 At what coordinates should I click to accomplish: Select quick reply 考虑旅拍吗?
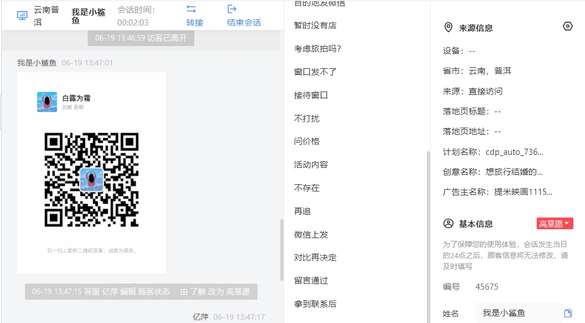[317, 48]
